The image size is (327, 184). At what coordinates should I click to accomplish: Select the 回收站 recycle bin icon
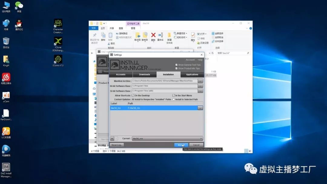pos(6,43)
